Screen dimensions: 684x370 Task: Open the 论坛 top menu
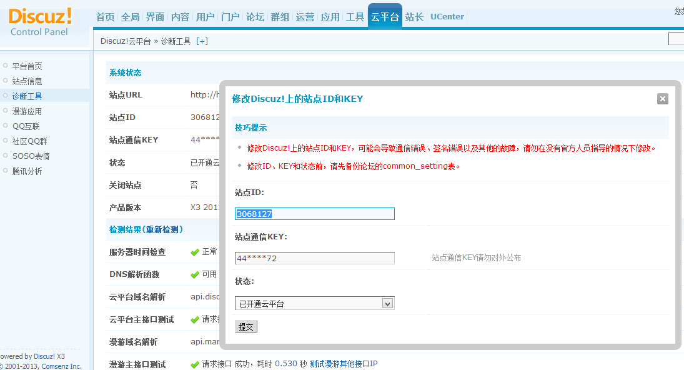click(x=255, y=17)
